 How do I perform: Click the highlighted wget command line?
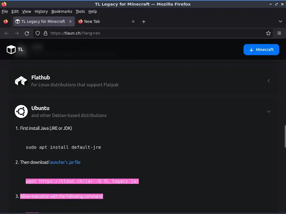(82, 181)
